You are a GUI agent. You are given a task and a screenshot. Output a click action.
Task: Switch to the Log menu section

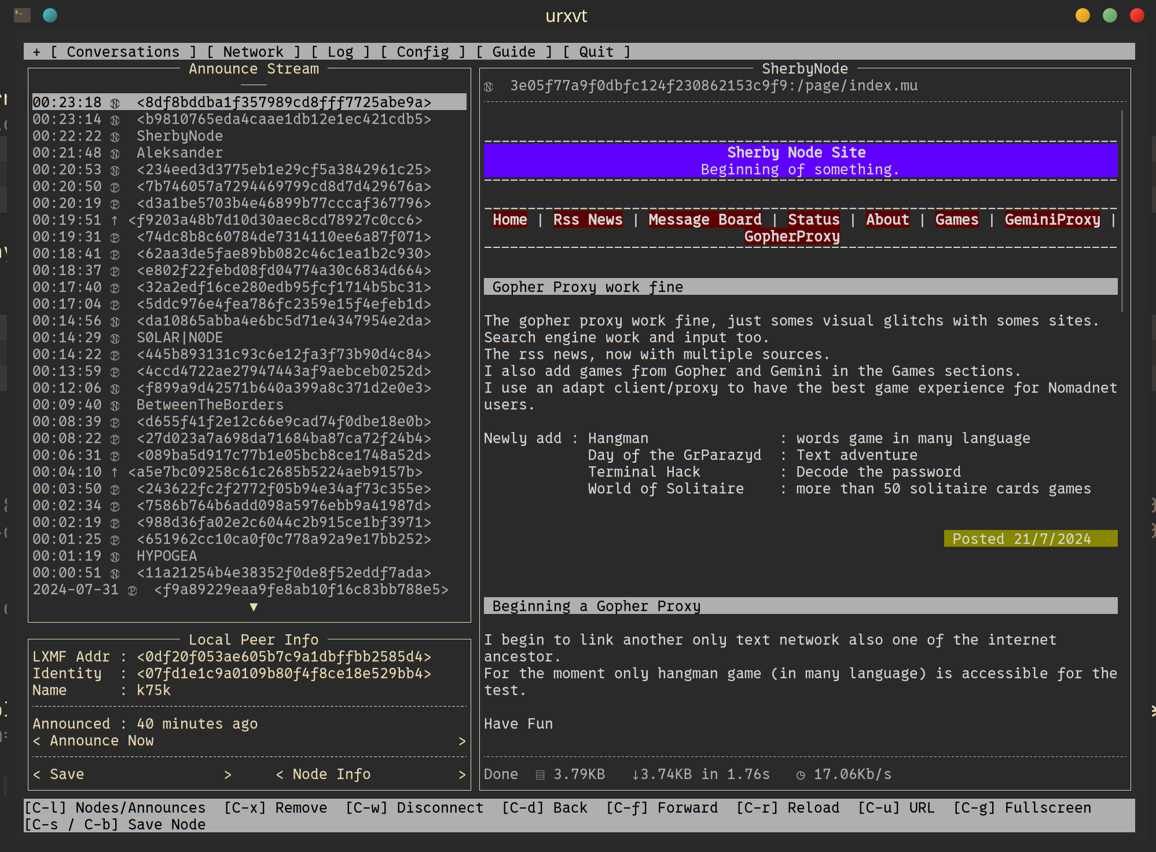tap(340, 52)
